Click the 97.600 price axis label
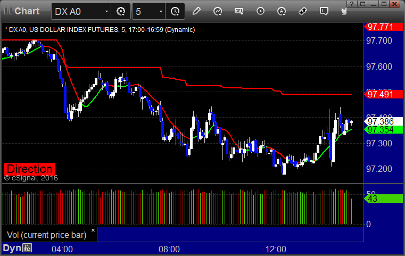Screen dimensions: 405x256 coord(379,67)
